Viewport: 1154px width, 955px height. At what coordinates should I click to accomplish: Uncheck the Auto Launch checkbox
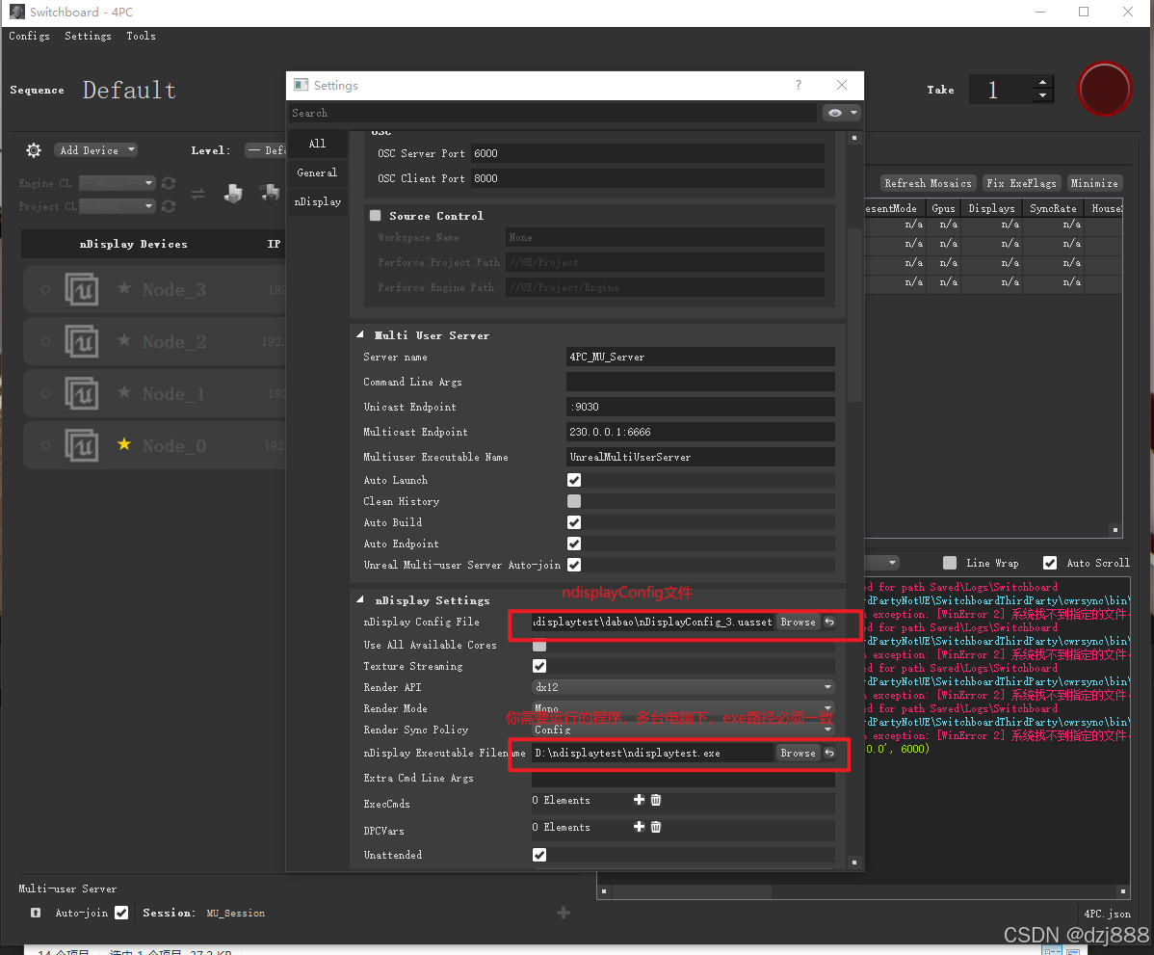point(574,480)
